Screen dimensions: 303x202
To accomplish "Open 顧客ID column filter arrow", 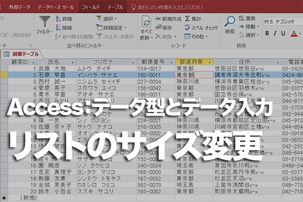I will click(x=33, y=63).
